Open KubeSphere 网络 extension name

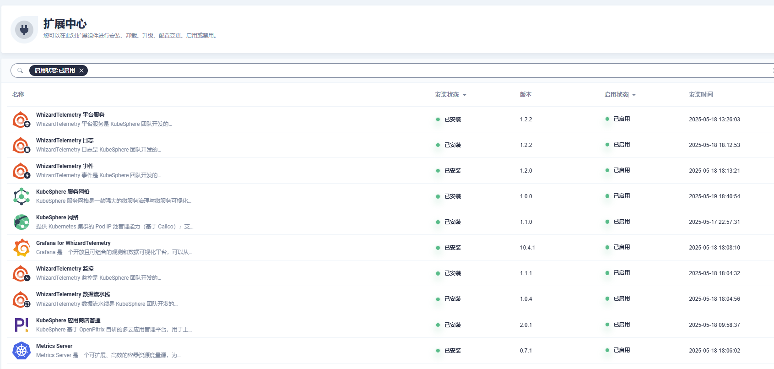(57, 217)
